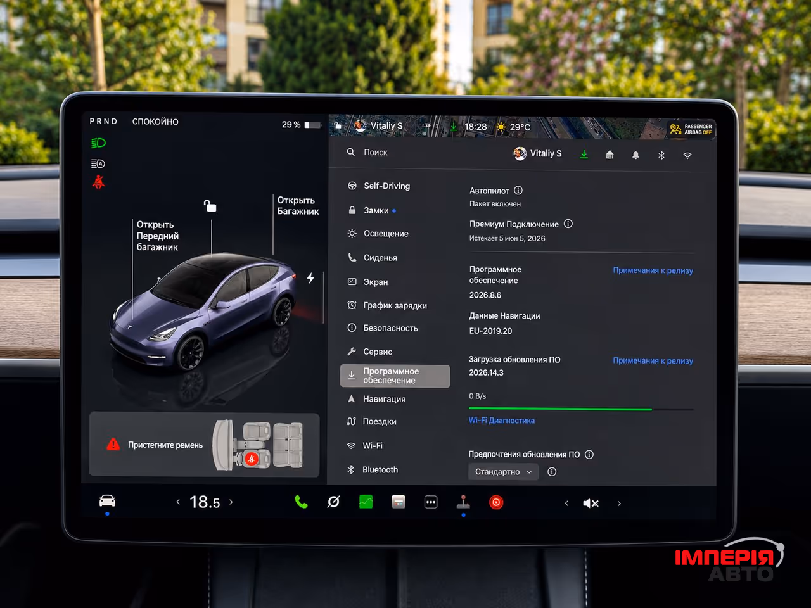Image resolution: width=811 pixels, height=608 pixels.
Task: Tap the HomeLink garage icon
Action: (610, 155)
